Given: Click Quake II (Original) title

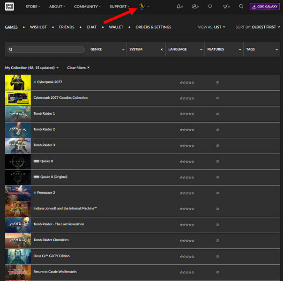Looking at the screenshot, I should pos(54,177).
